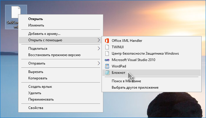Screen dimensions: 206x118
Task: Open the file with WordPad
Action: pyautogui.click(x=152, y=66)
